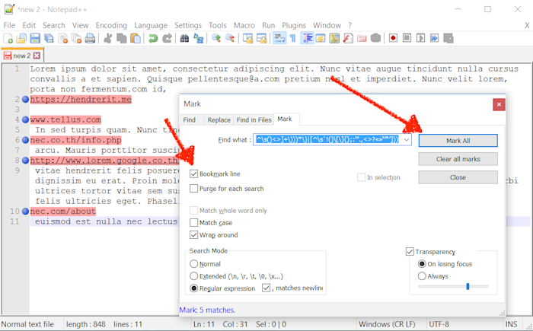
Task: Switch to the Find in Files tab
Action: (x=254, y=120)
